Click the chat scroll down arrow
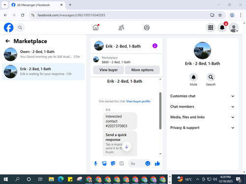The width and height of the screenshot is (246, 184). [160, 154]
